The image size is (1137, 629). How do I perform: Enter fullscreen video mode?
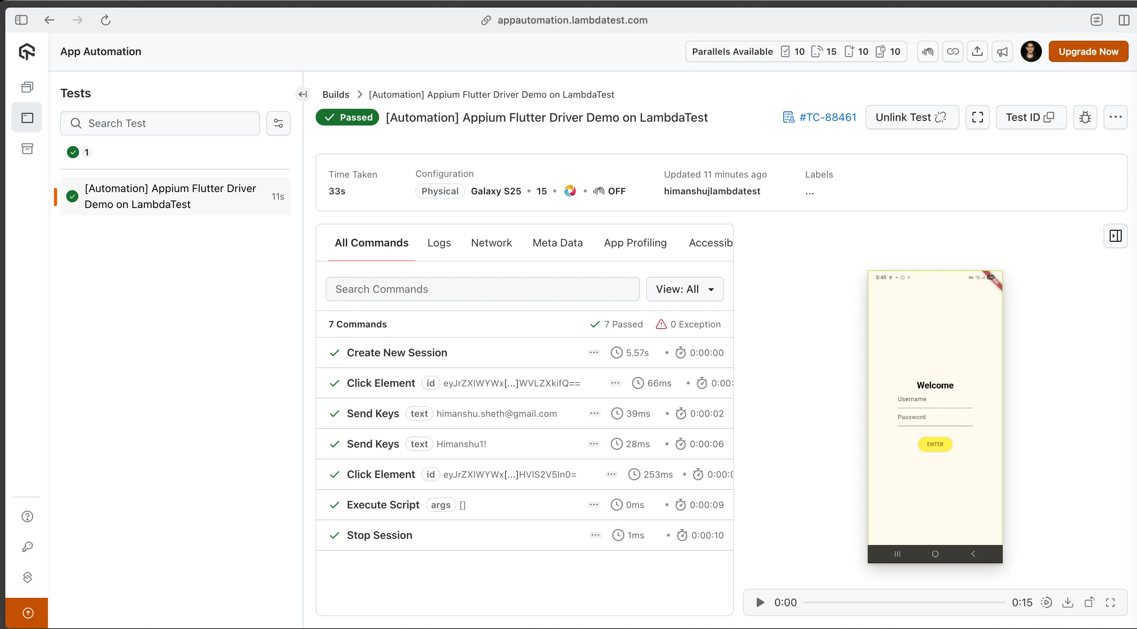1110,602
